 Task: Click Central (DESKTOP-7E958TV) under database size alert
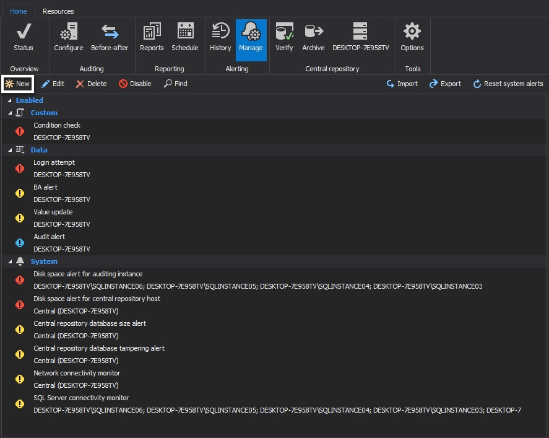tap(76, 336)
